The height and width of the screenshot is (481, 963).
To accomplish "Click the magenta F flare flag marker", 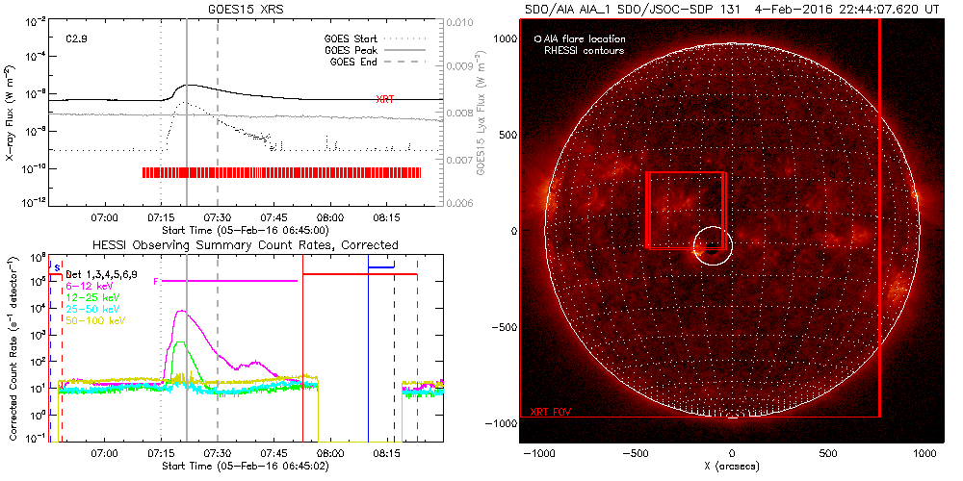I will pos(155,281).
